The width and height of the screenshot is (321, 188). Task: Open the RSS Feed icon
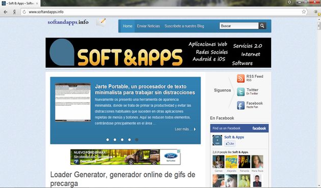pyautogui.click(x=240, y=78)
